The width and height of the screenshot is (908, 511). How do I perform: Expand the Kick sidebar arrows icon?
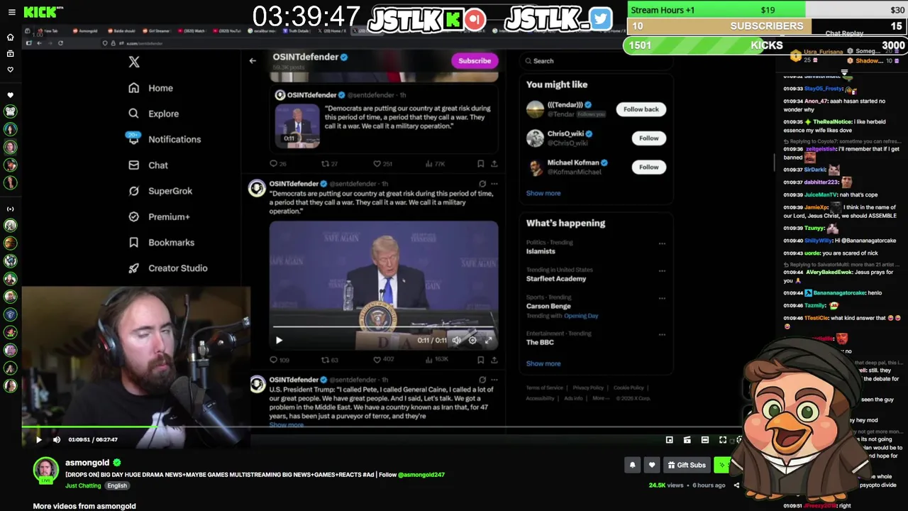[11, 209]
